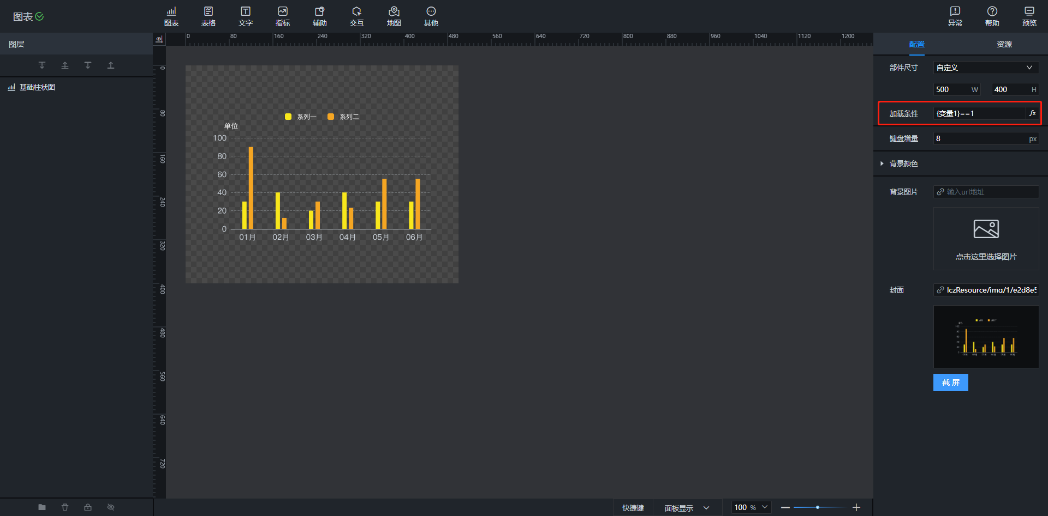Click the group-layers folder icon
The image size is (1048, 516).
(42, 507)
